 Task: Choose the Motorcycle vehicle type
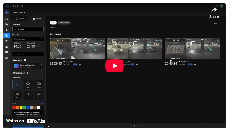(28, 95)
